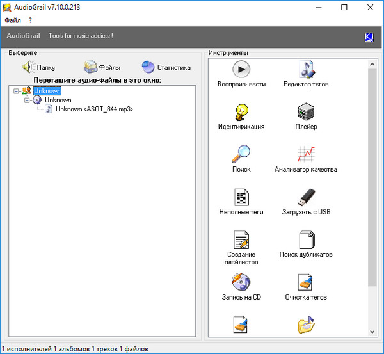This screenshot has width=384, height=354.
Task: Open Анализатор качества quality analyzer
Action: click(x=306, y=154)
